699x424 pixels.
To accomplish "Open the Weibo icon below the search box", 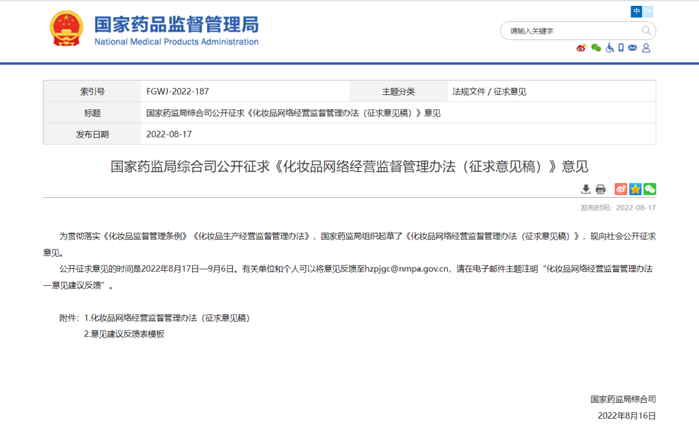I will coord(581,48).
